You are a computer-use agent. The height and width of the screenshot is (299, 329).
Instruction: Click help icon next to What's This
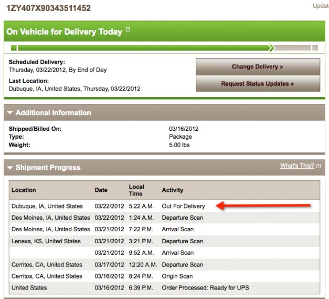[319, 166]
